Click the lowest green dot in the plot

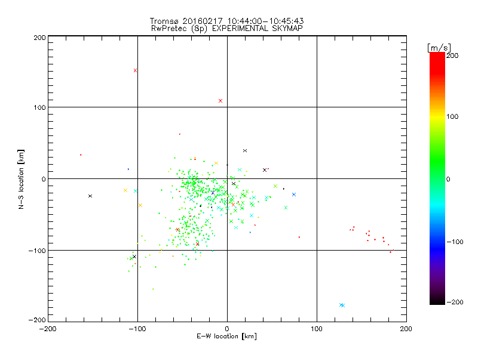[153, 289]
